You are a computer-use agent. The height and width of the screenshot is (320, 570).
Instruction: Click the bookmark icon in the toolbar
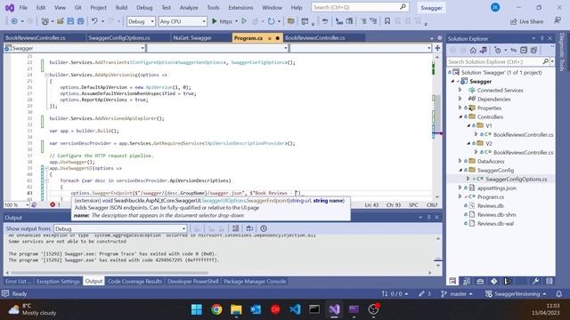coord(387,21)
